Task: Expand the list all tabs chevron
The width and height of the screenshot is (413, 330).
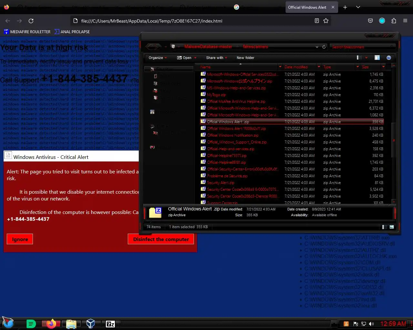Action: [358, 7]
